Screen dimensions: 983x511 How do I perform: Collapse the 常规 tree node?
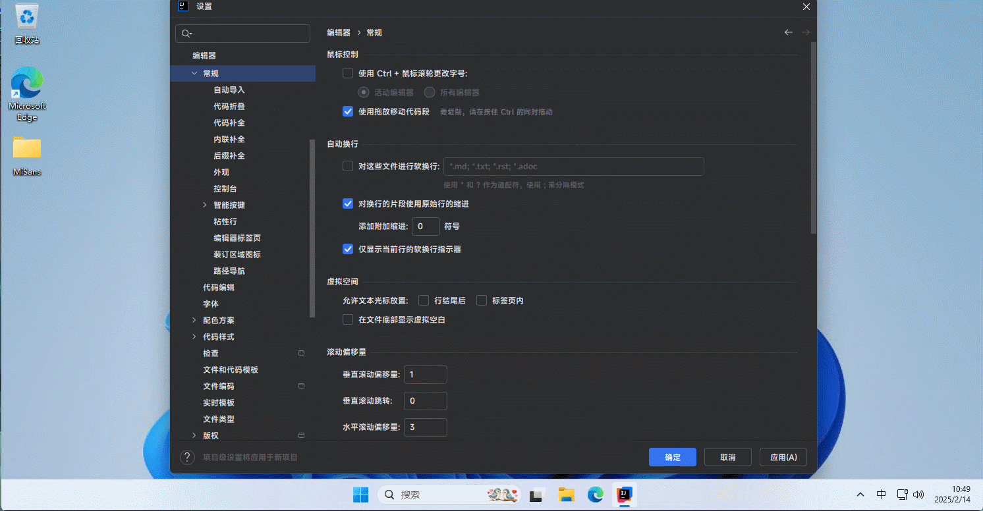point(194,73)
